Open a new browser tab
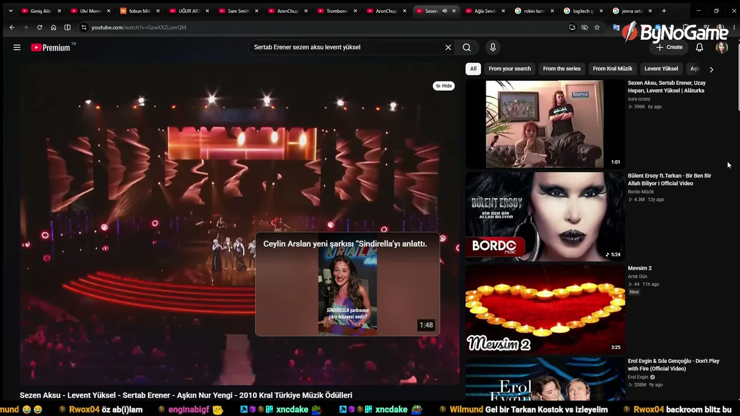Viewport: 740px width, 416px height. (664, 11)
